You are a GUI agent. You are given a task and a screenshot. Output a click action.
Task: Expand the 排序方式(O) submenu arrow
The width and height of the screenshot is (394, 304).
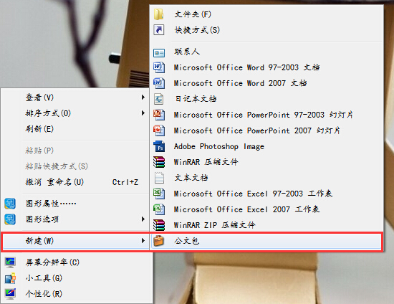pyautogui.click(x=143, y=113)
